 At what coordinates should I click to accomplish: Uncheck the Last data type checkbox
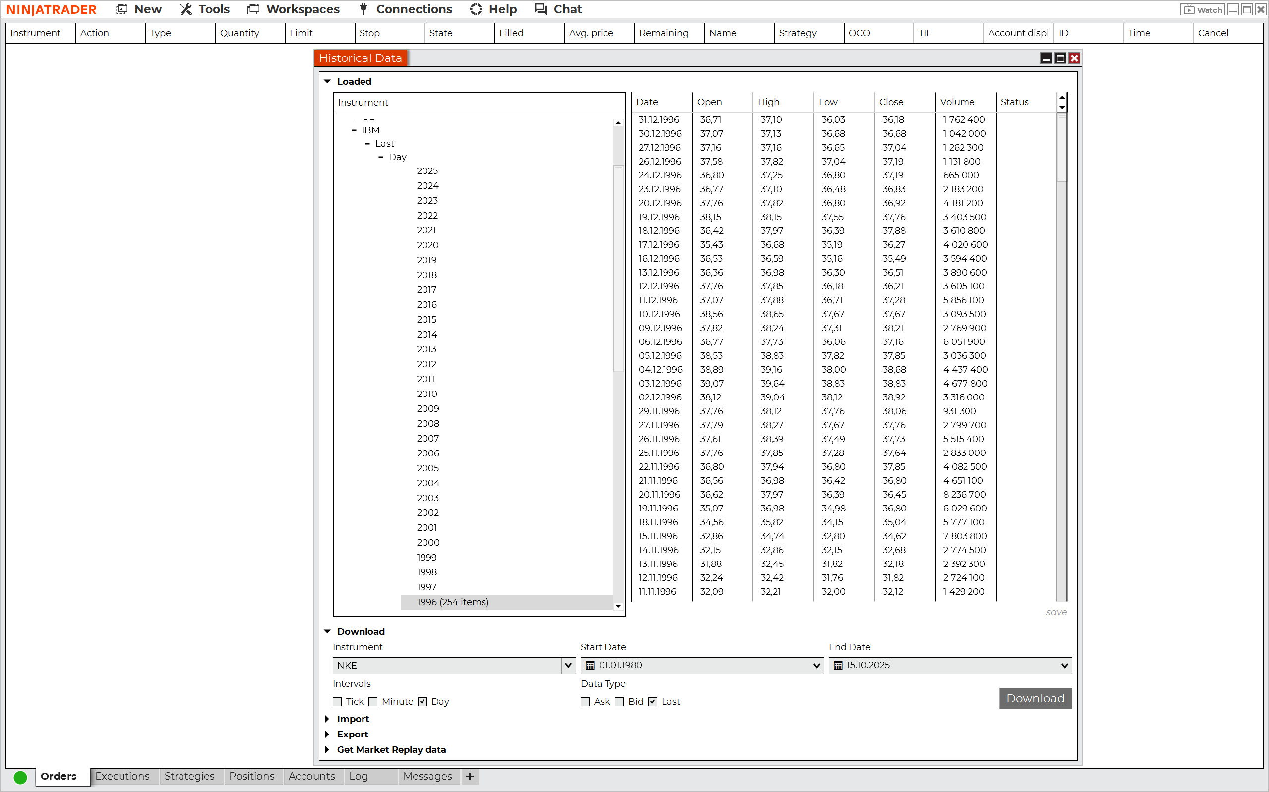point(652,702)
